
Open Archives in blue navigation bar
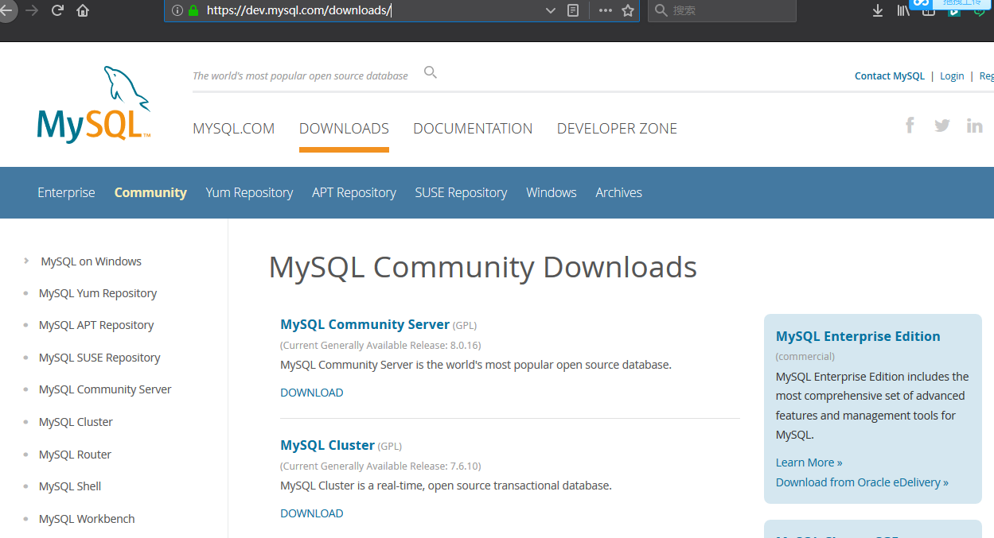[x=618, y=192]
